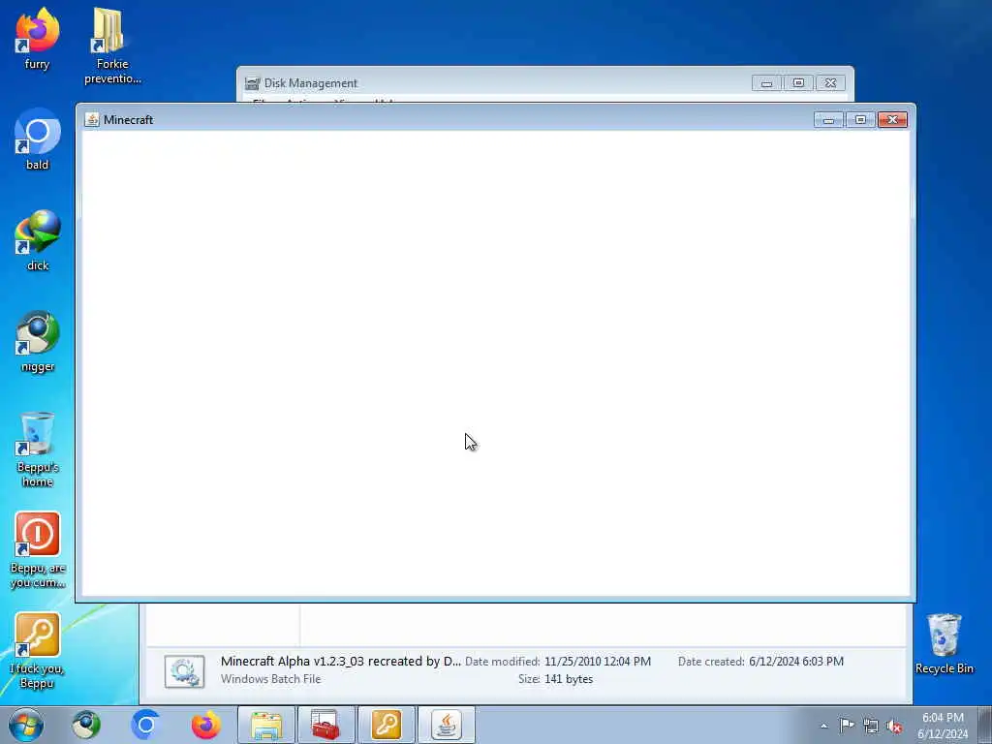The width and height of the screenshot is (992, 744).
Task: Select the Internet Download Manager desktop shortcut
Action: 38,241
